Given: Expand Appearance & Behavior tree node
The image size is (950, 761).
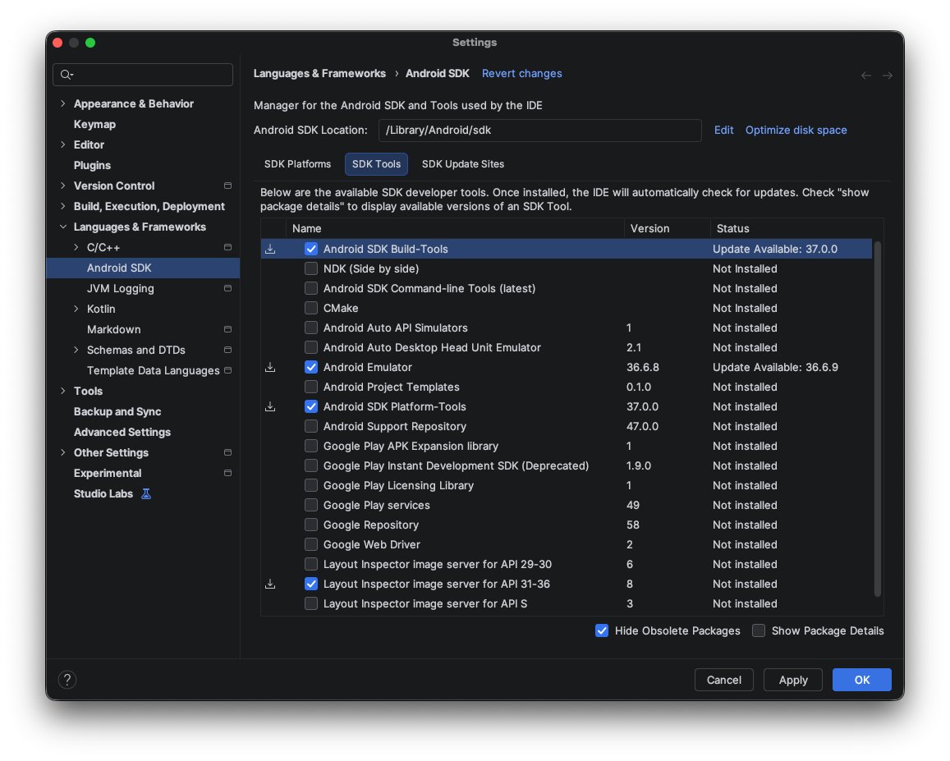Looking at the screenshot, I should [x=63, y=103].
